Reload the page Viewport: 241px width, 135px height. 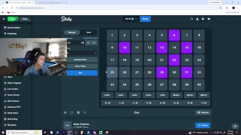pyautogui.click(x=12, y=8)
